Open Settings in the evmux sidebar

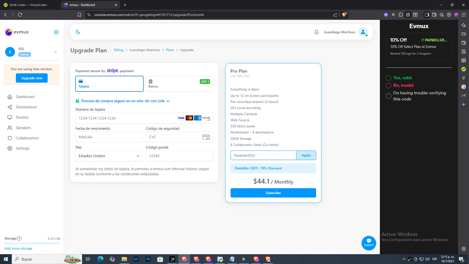23,148
